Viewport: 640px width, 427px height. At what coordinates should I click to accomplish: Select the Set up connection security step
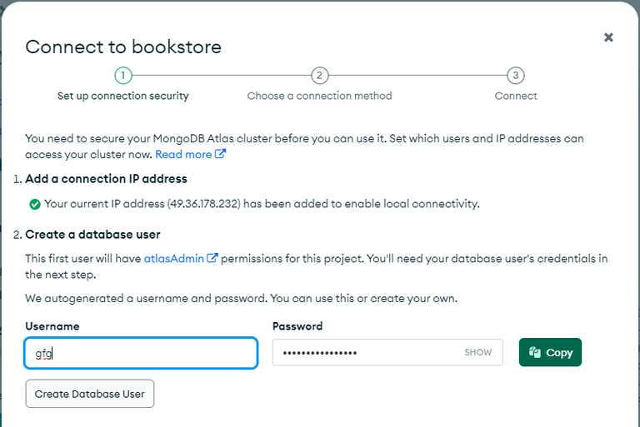(122, 96)
